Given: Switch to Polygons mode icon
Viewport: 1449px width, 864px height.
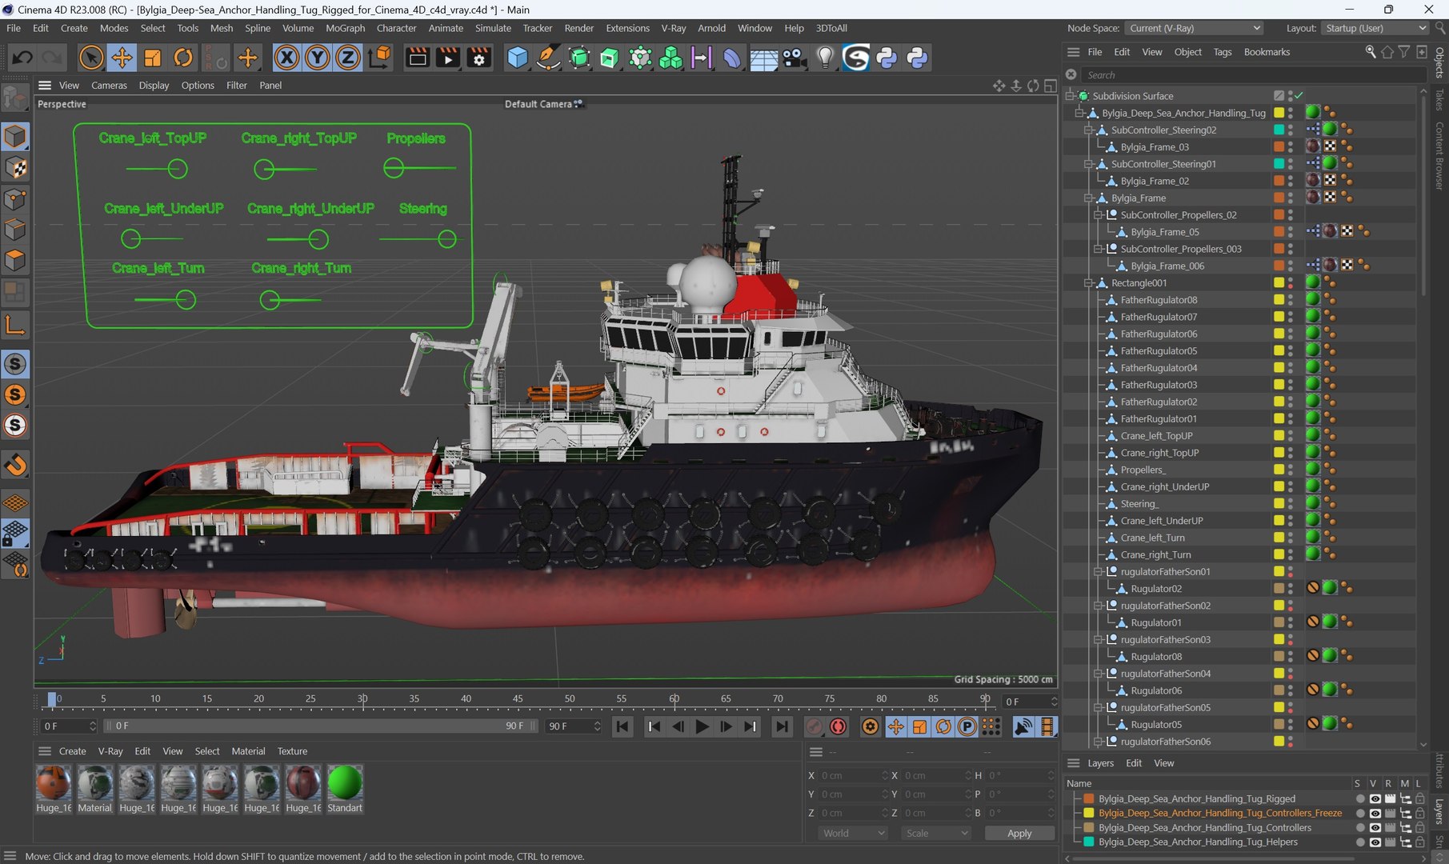Looking at the screenshot, I should tap(15, 261).
